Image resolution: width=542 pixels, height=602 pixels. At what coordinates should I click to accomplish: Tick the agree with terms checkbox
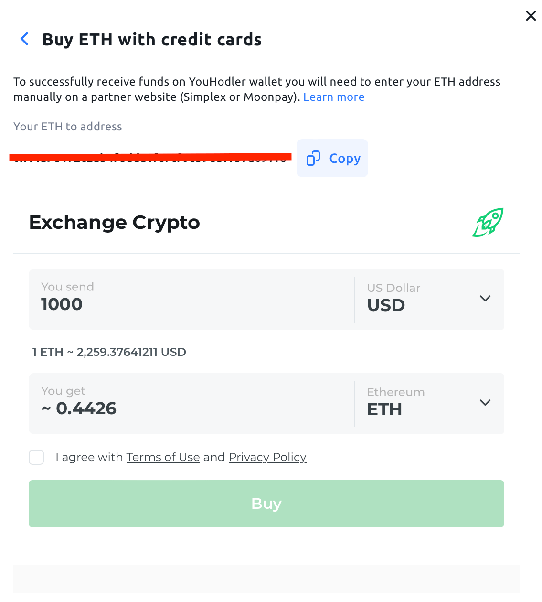(36, 457)
